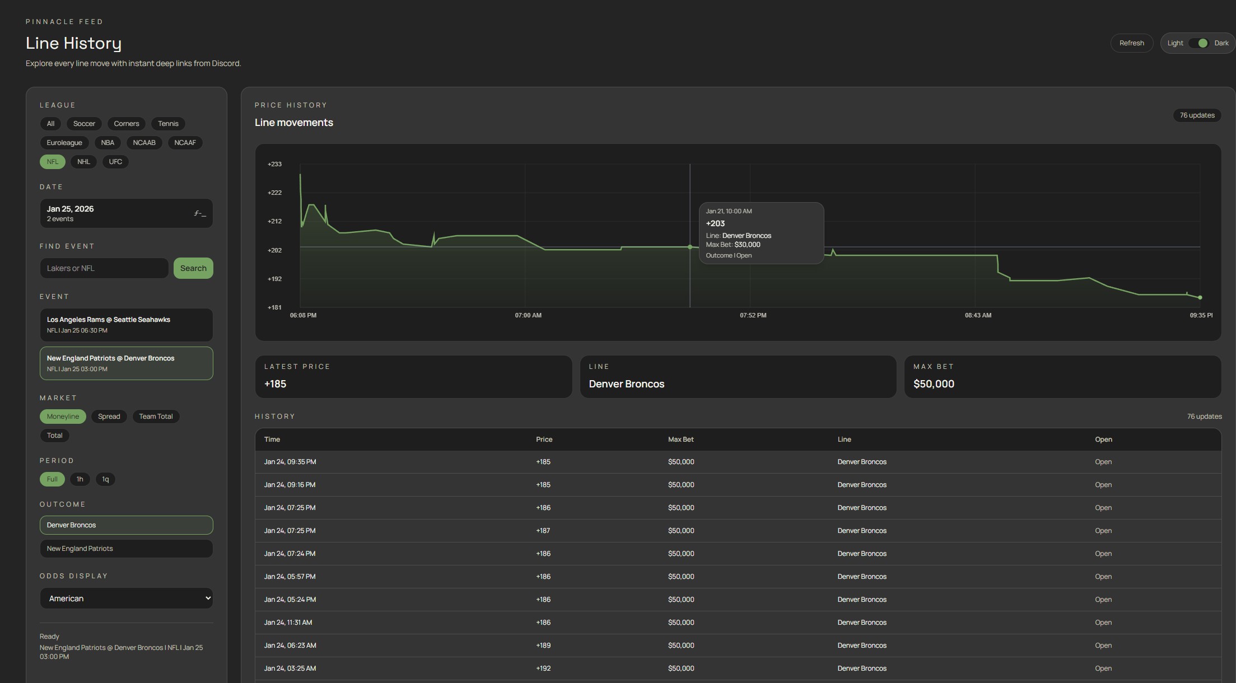Screen dimensions: 1236x683
Task: Click the Refresh button
Action: (1131, 43)
